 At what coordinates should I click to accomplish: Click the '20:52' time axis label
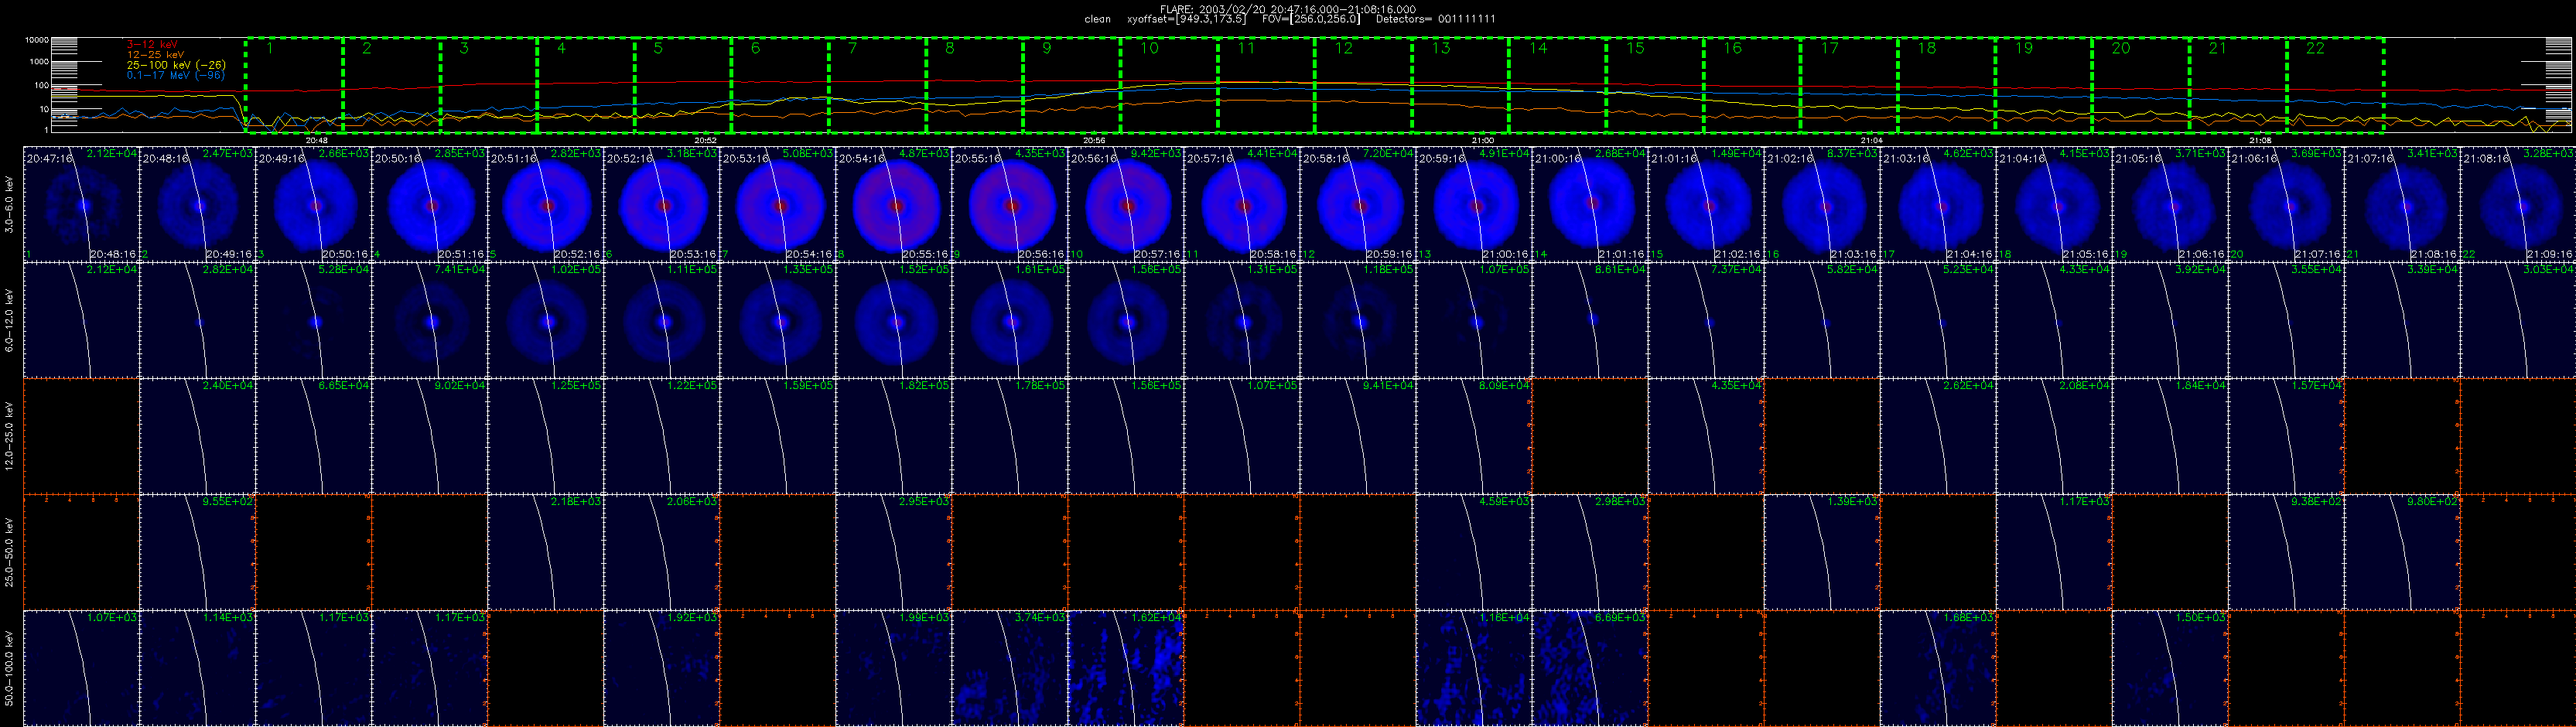706,141
